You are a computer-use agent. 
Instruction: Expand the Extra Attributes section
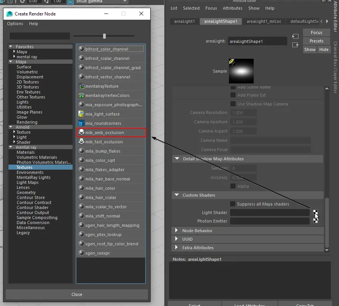pyautogui.click(x=177, y=248)
